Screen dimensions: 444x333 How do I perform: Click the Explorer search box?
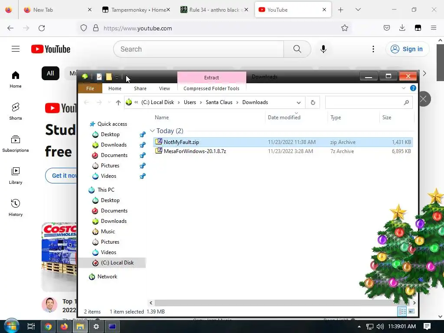369,102
